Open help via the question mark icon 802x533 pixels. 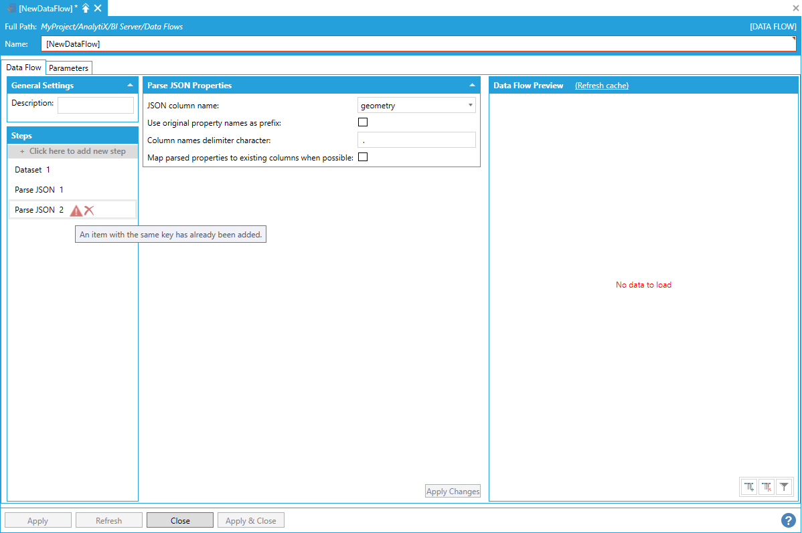pos(788,520)
